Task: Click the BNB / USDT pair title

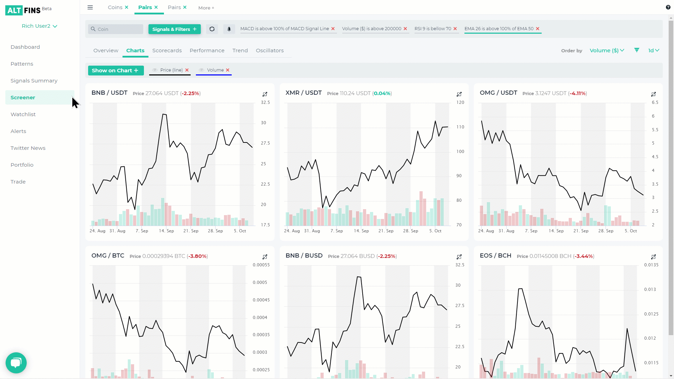Action: (109, 93)
